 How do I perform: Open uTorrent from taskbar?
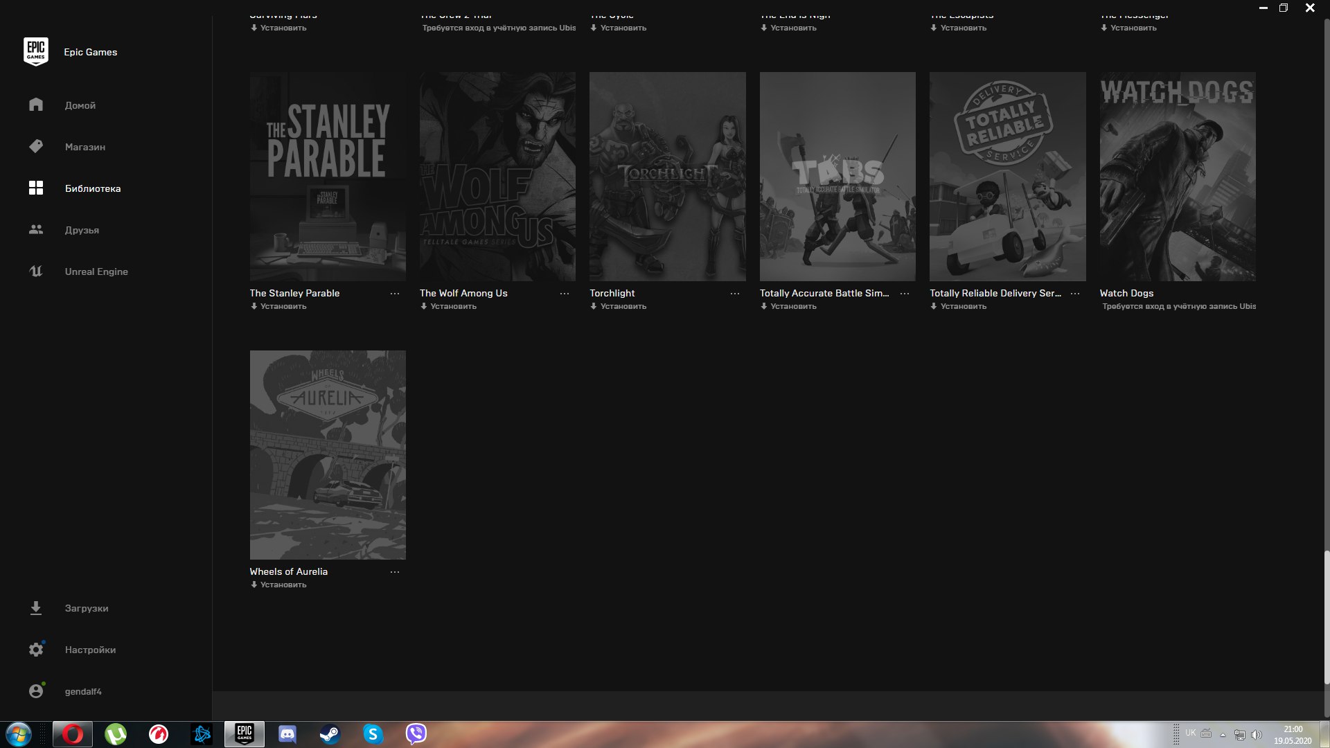point(116,734)
